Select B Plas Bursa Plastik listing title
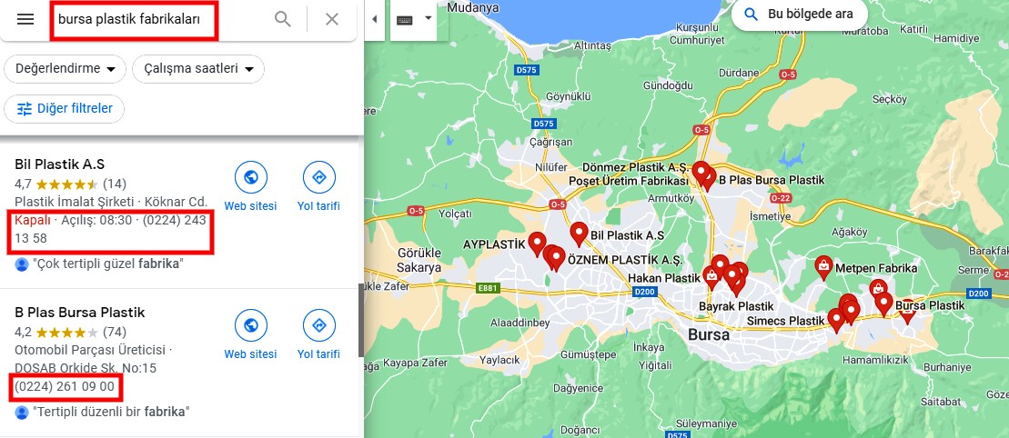Viewport: 1009px width, 438px height. coord(80,313)
